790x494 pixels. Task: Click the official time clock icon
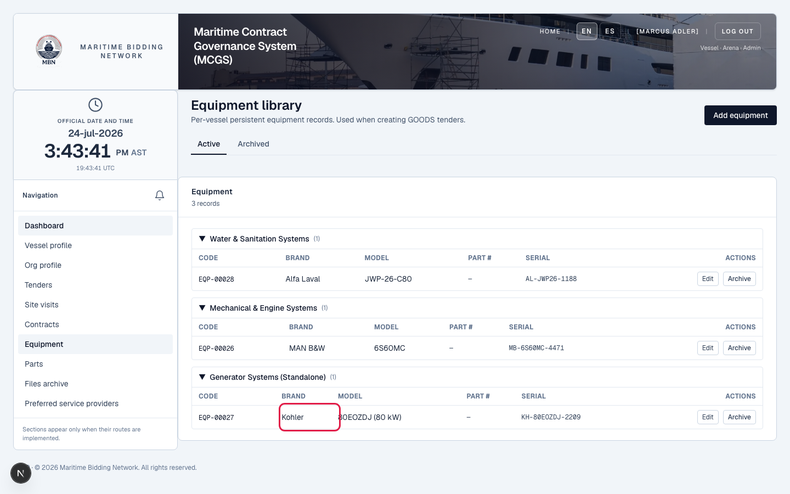pos(95,105)
